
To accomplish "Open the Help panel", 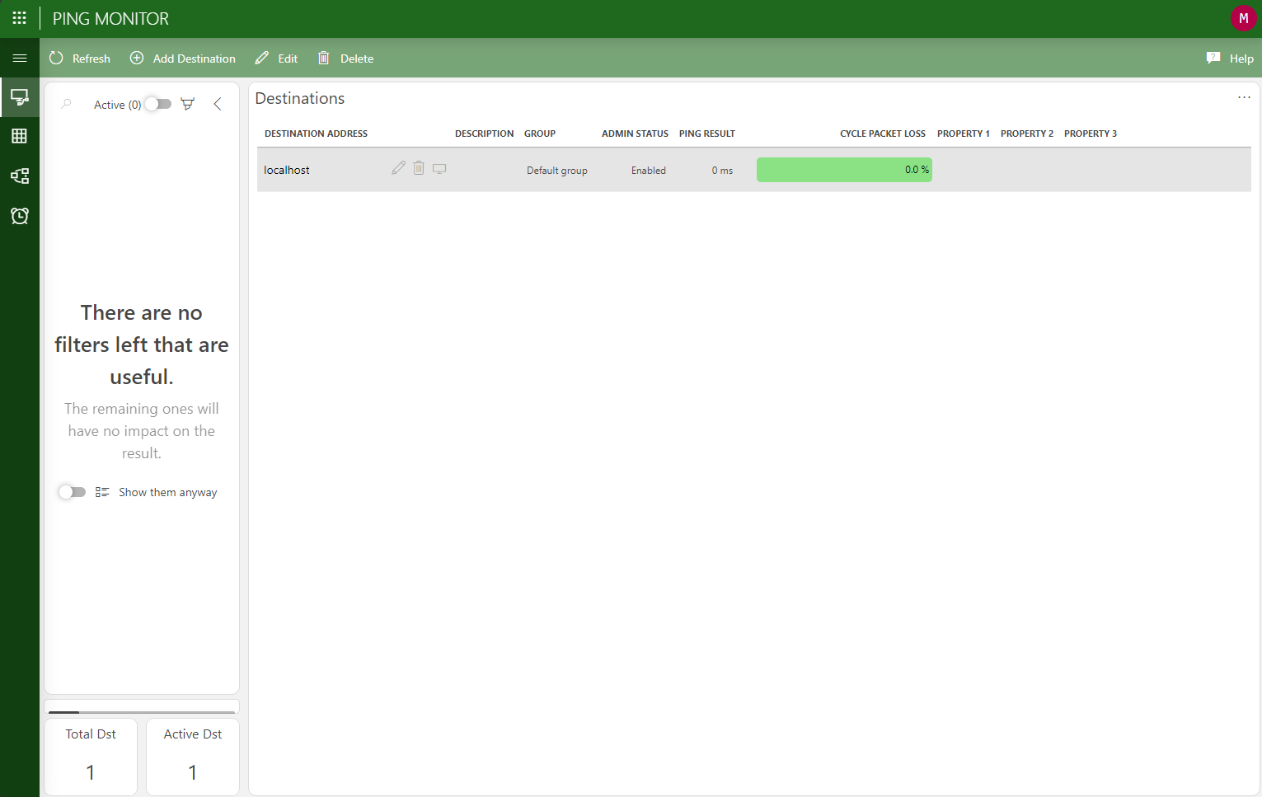I will pos(1230,59).
